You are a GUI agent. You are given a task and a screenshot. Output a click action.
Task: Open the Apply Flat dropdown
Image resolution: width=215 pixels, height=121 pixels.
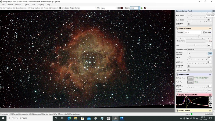coord(203,82)
